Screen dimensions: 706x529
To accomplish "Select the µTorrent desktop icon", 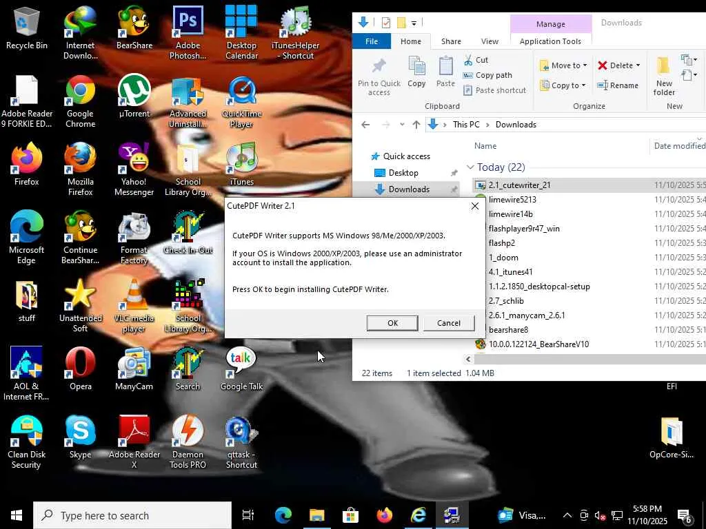I will [134, 96].
